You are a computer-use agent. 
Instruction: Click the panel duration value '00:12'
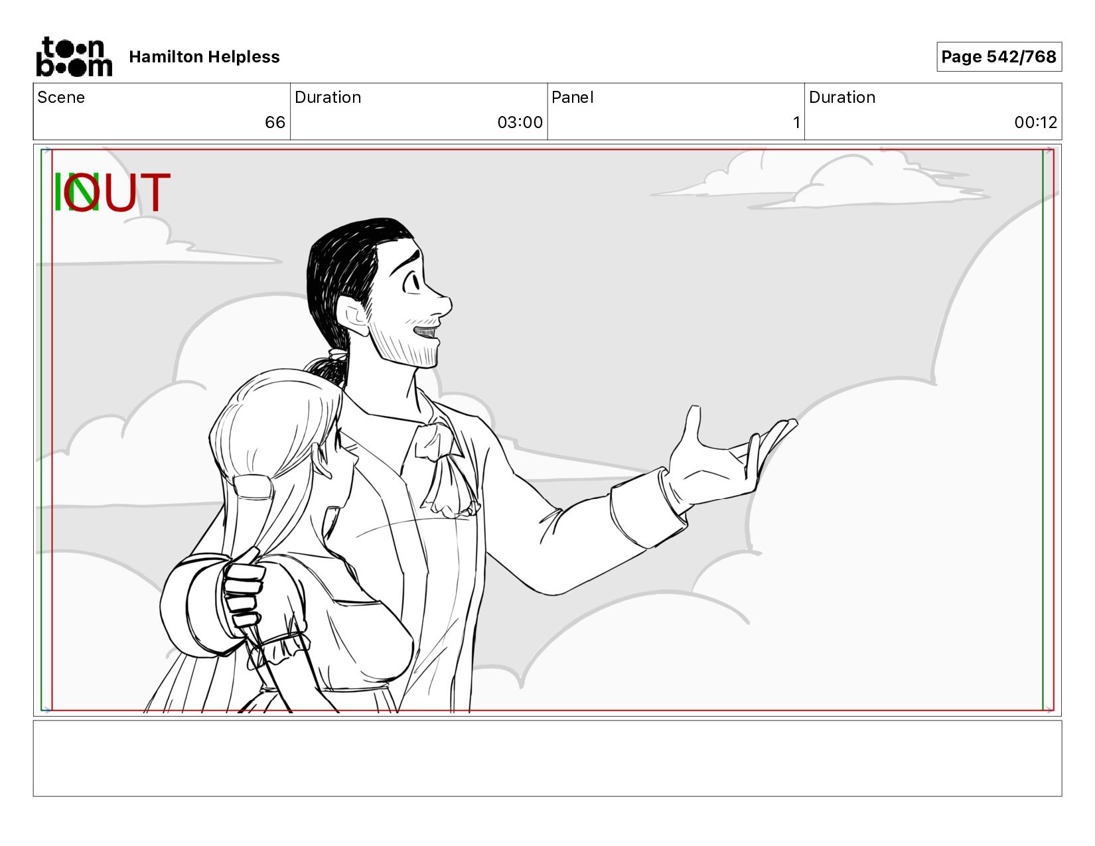tap(1035, 123)
